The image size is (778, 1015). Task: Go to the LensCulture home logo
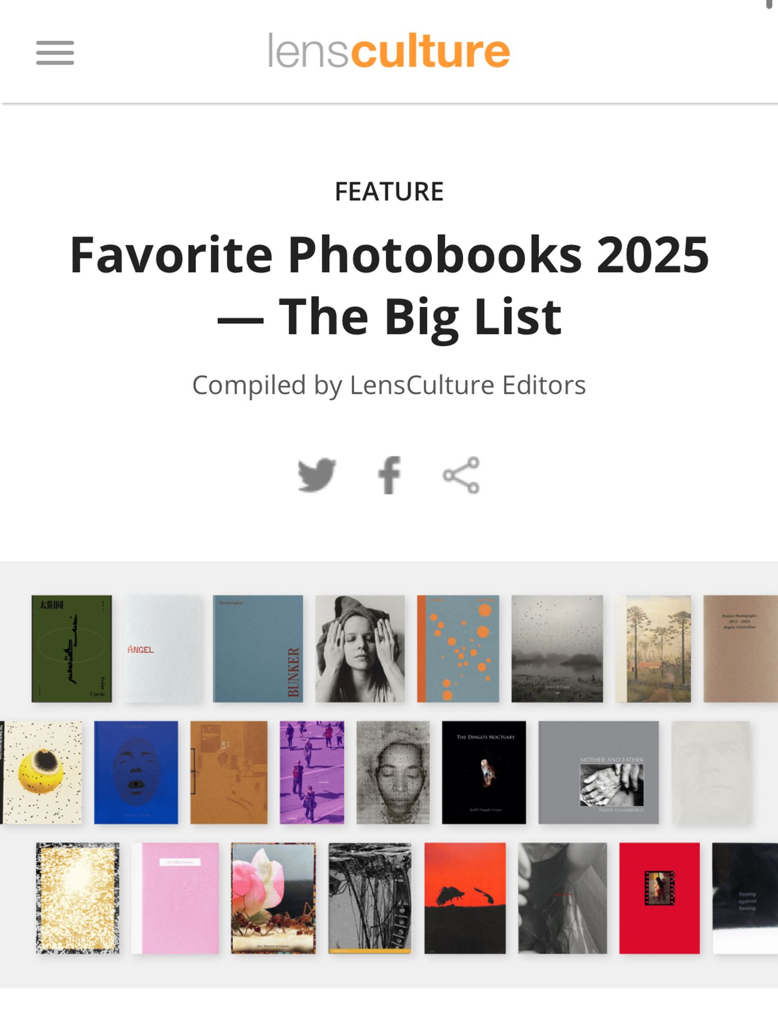[x=389, y=51]
